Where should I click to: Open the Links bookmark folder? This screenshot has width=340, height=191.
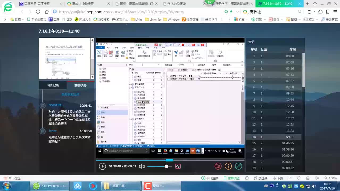(x=136, y=19)
